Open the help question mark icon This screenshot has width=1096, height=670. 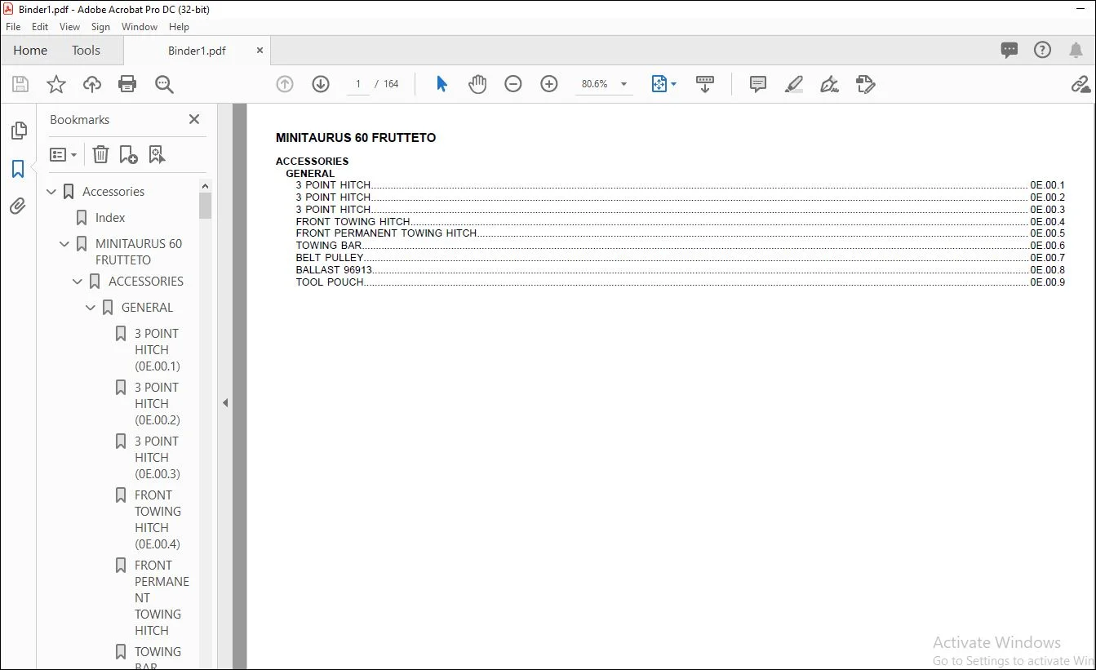(x=1042, y=51)
